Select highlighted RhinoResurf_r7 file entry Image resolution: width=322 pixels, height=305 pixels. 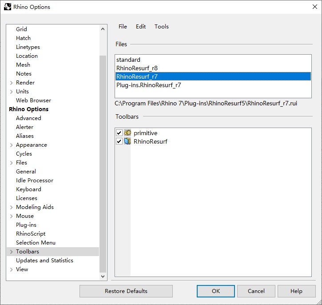pyautogui.click(x=213, y=76)
